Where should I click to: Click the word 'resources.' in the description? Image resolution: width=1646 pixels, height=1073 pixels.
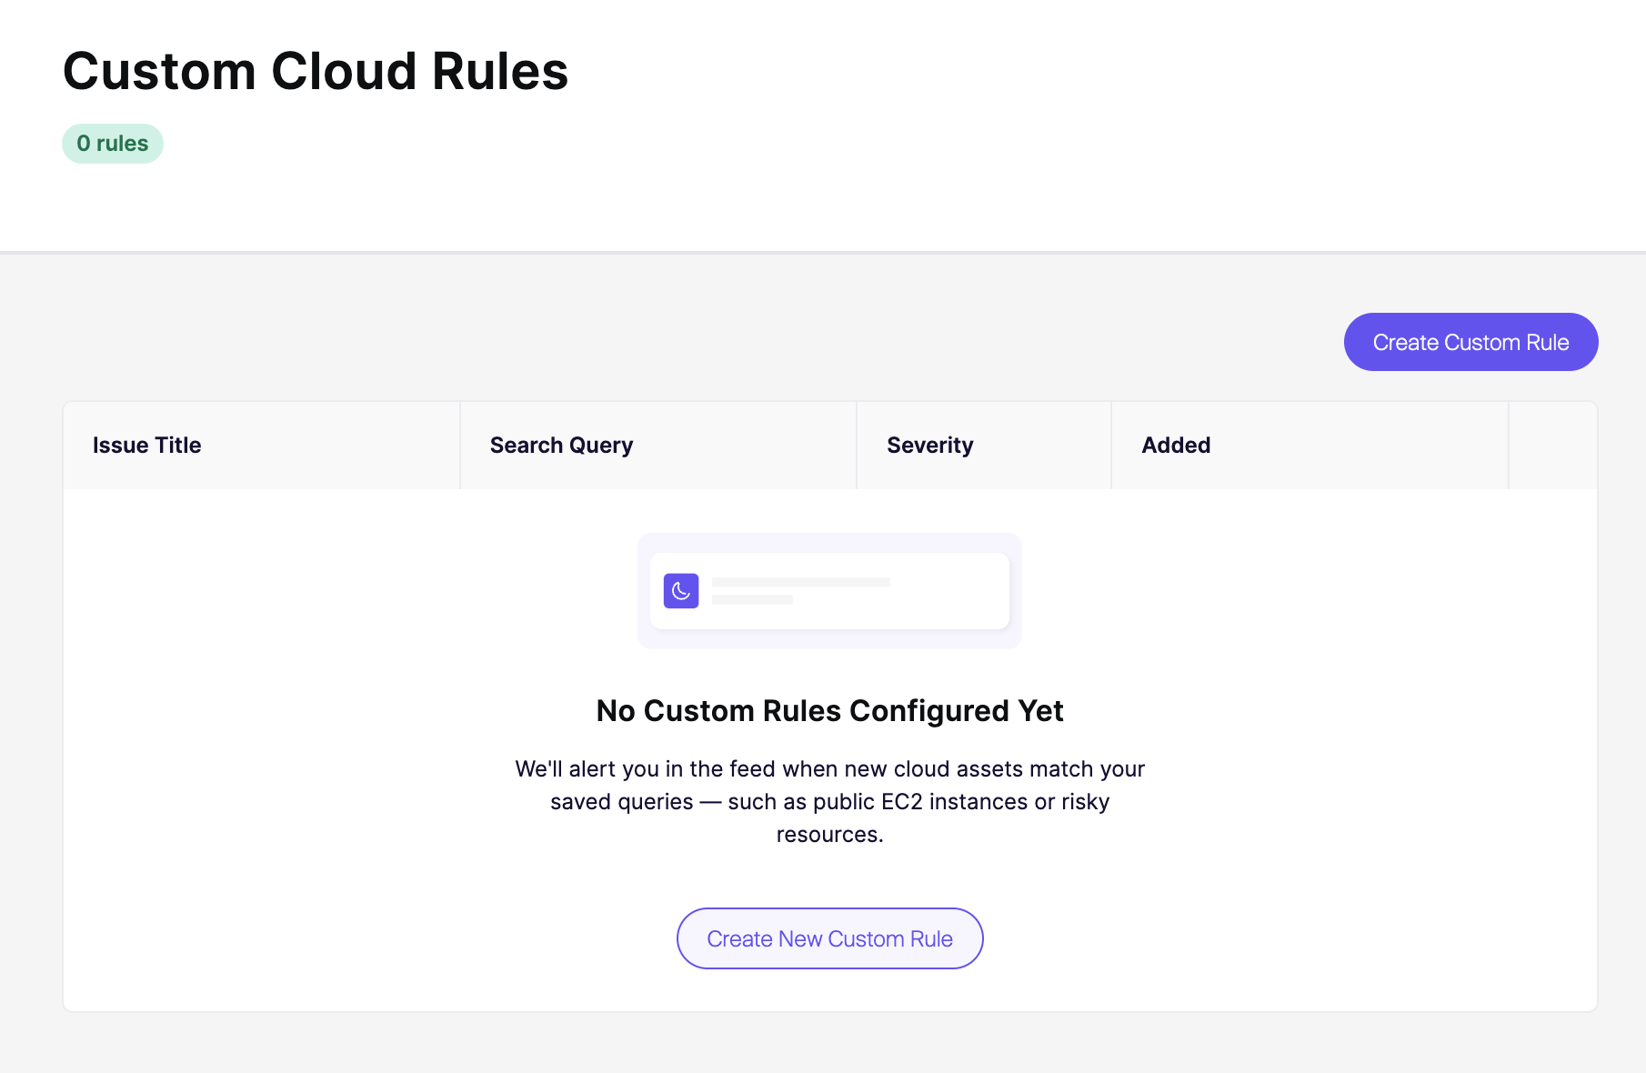click(x=829, y=835)
